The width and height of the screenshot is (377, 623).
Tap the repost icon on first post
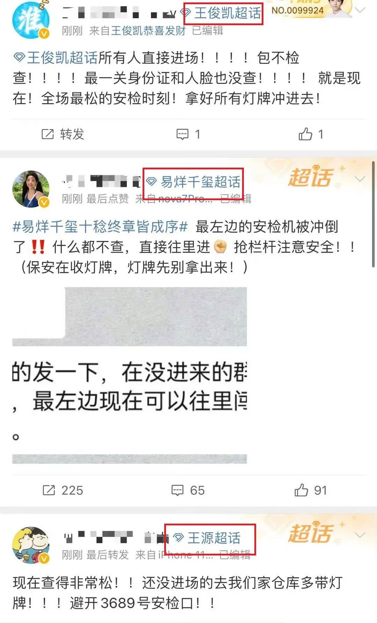coord(48,134)
